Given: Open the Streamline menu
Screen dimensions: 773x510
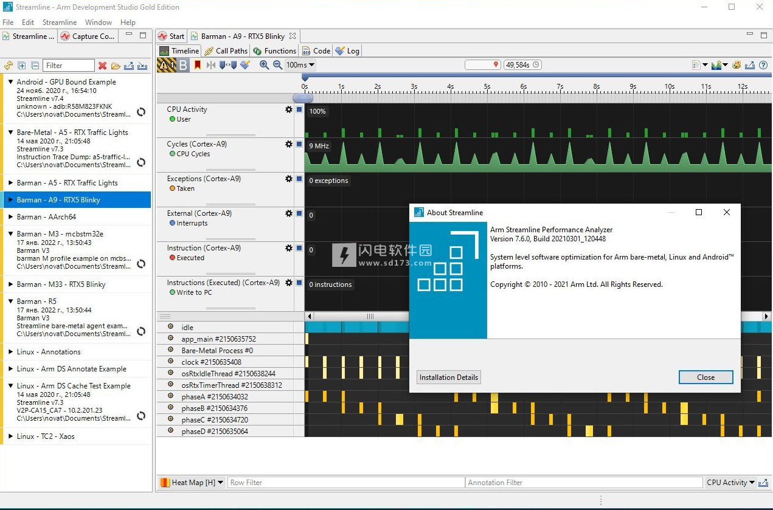Looking at the screenshot, I should point(60,22).
